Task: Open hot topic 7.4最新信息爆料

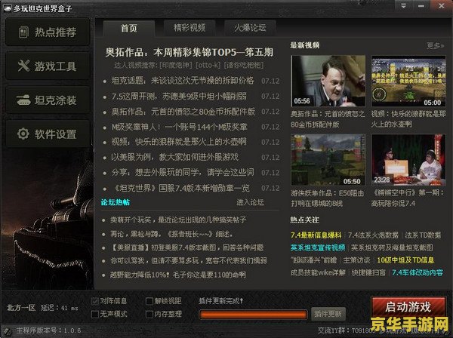Action: point(316,235)
